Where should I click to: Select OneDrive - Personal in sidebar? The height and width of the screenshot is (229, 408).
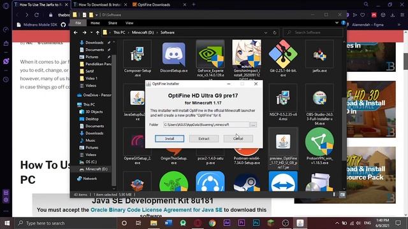94,95
